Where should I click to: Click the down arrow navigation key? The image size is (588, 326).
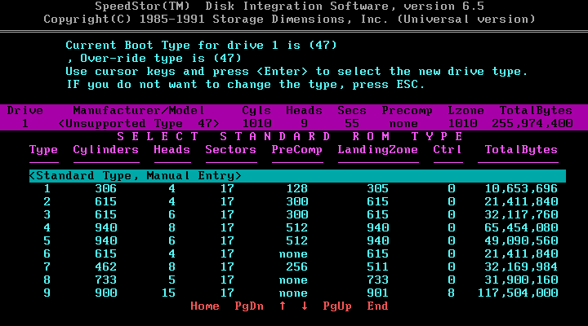coord(305,306)
